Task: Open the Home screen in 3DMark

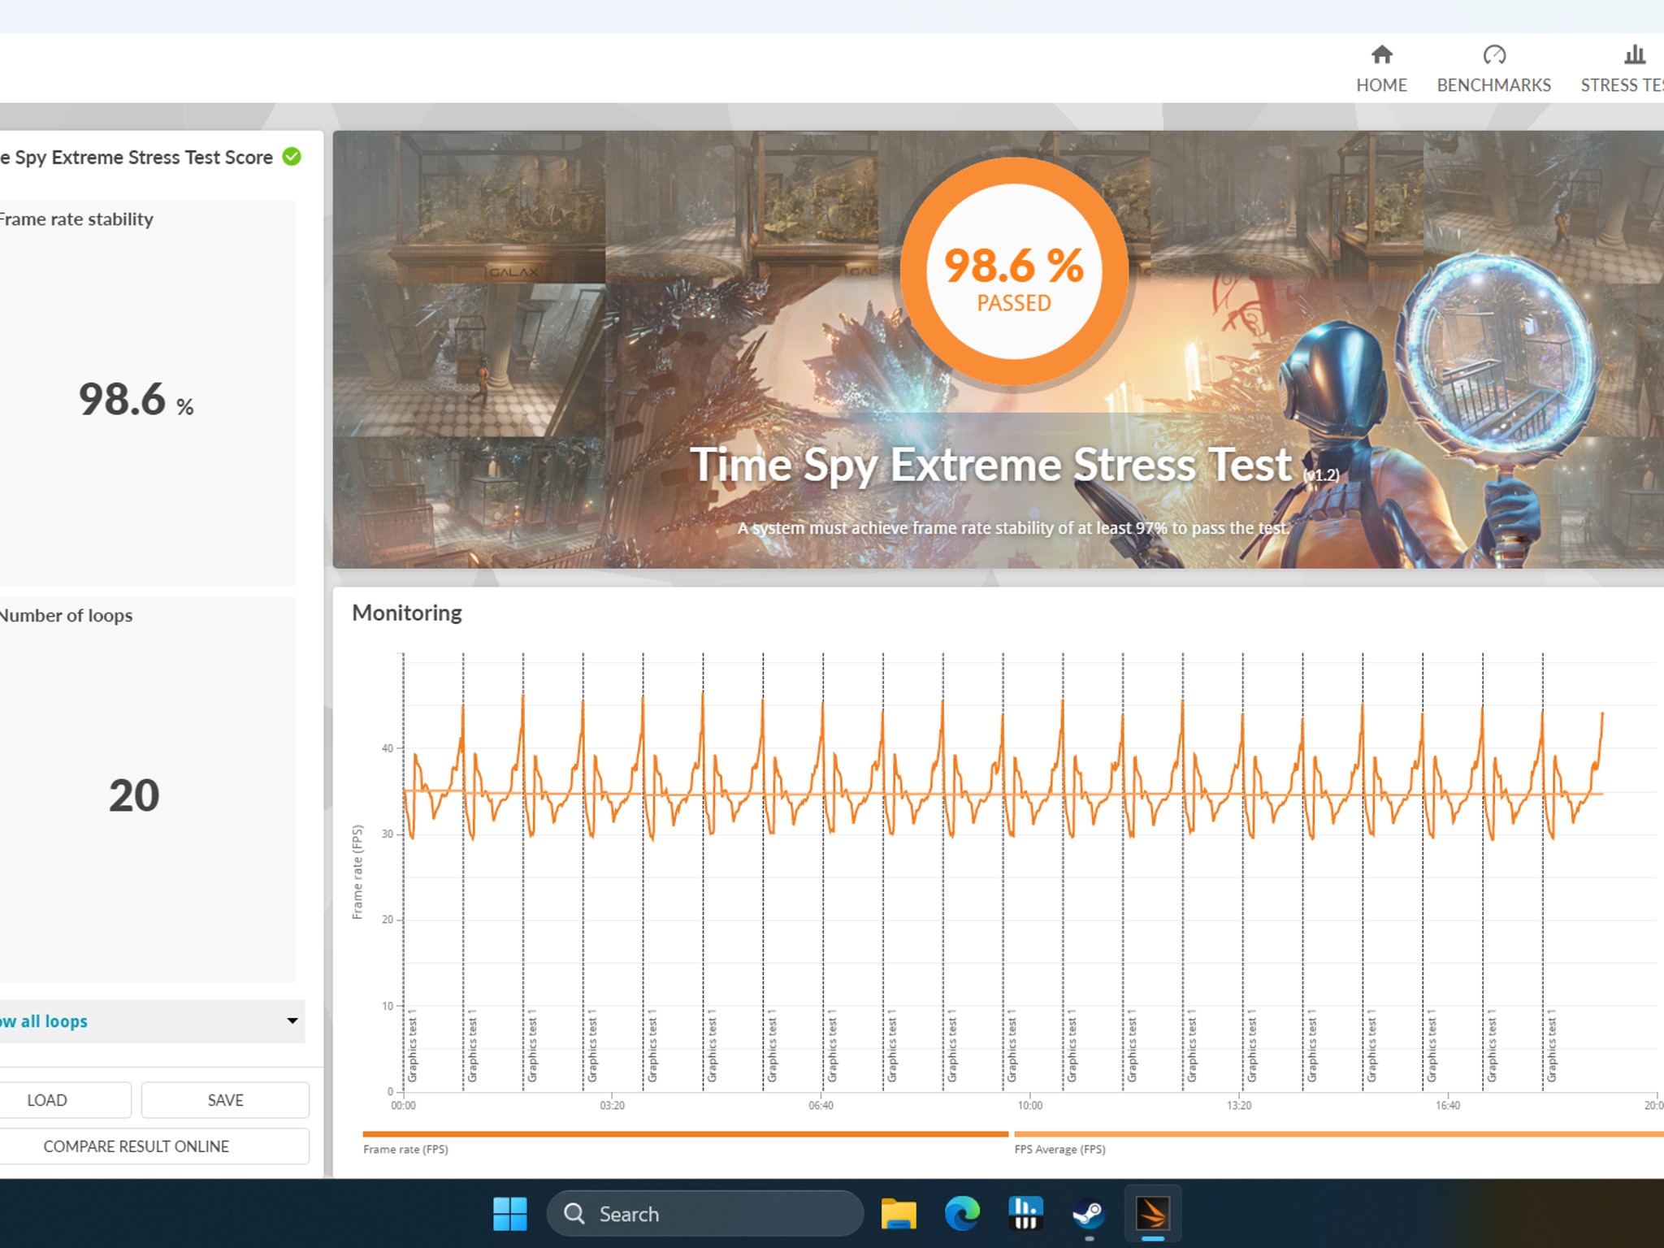Action: [1381, 67]
